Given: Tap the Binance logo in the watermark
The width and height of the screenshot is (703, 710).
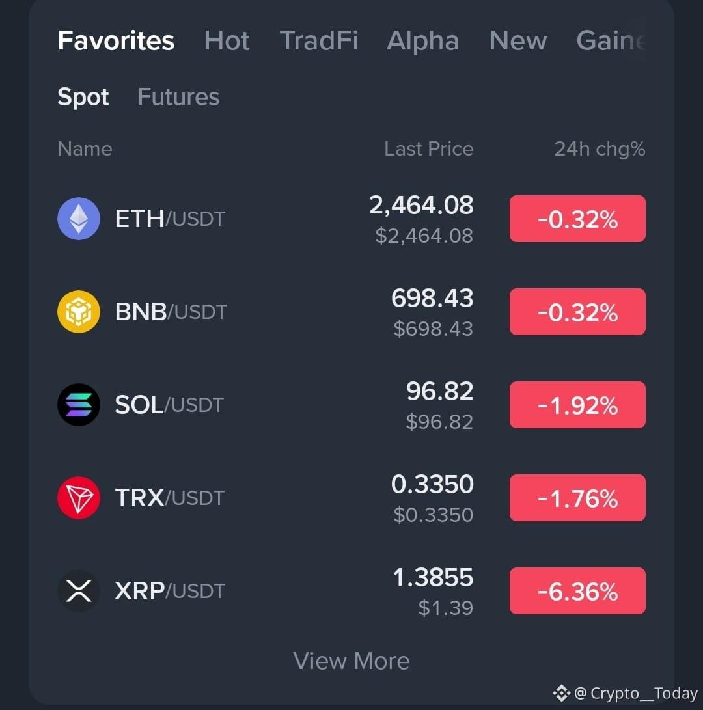Looking at the screenshot, I should 561,693.
